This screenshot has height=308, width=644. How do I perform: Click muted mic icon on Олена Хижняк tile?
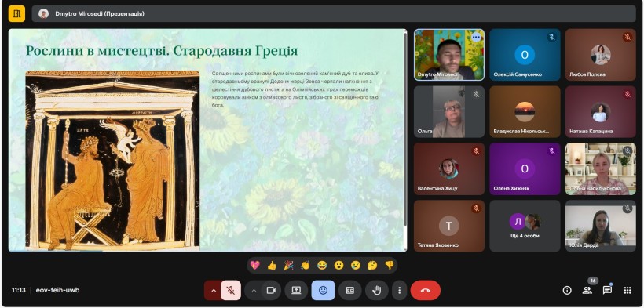(551, 151)
